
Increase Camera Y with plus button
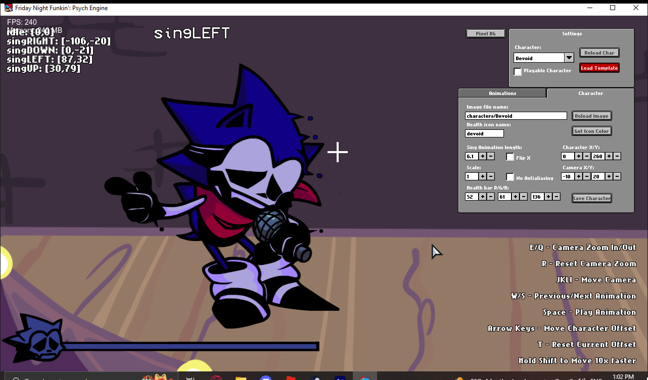coord(609,176)
